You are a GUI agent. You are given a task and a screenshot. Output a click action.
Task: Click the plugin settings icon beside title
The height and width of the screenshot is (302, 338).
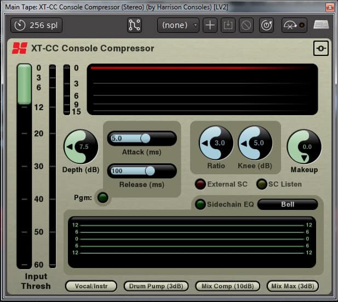[321, 48]
